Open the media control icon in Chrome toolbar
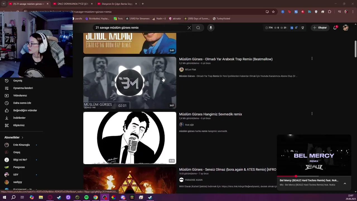 [339, 12]
